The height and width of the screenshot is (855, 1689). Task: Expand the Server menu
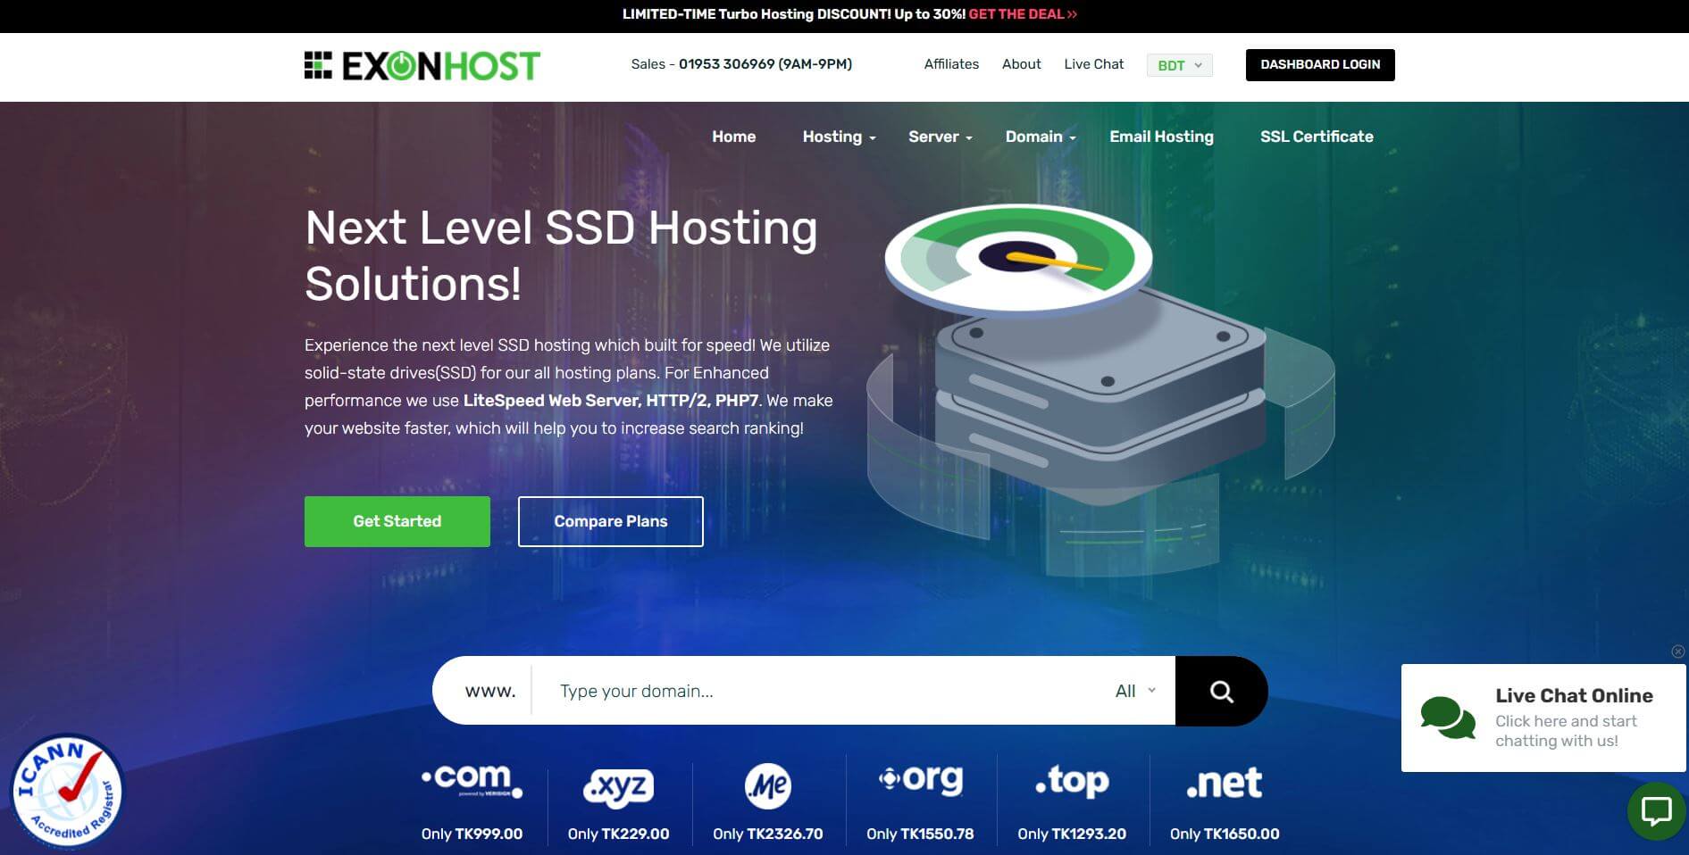click(x=940, y=137)
